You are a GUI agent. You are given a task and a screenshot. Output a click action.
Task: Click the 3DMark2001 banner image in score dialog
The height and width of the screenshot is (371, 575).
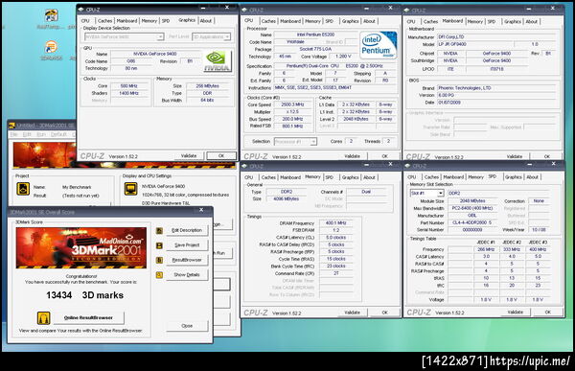coord(81,248)
